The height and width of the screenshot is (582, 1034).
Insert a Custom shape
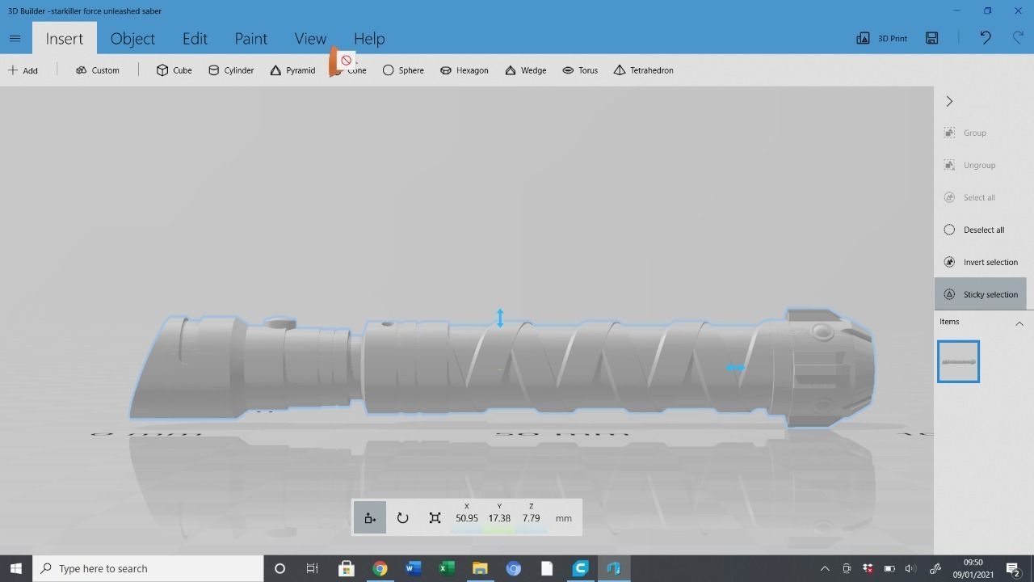97,70
